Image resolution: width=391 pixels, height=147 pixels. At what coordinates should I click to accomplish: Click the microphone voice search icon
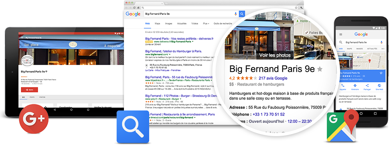click(236, 14)
